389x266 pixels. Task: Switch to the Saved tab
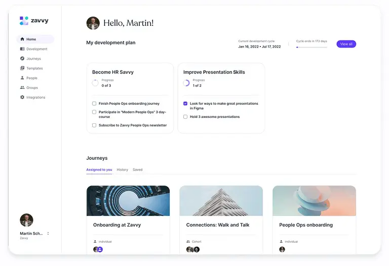(138, 170)
